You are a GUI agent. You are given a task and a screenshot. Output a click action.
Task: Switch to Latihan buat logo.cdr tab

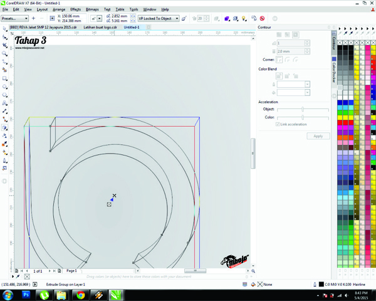(100, 28)
